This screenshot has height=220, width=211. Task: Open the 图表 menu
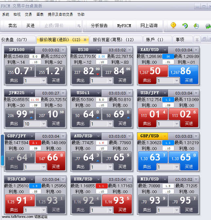tap(40, 14)
